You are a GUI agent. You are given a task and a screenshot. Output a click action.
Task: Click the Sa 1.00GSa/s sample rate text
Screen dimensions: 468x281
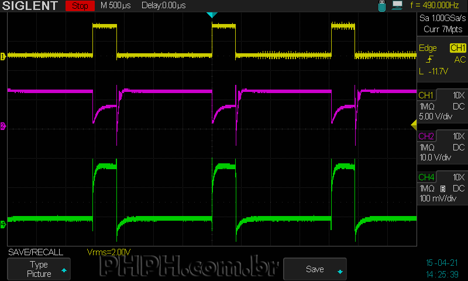pyautogui.click(x=443, y=18)
